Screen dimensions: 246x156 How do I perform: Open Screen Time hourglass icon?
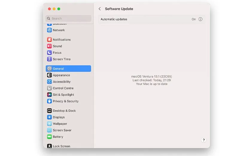coord(49,59)
